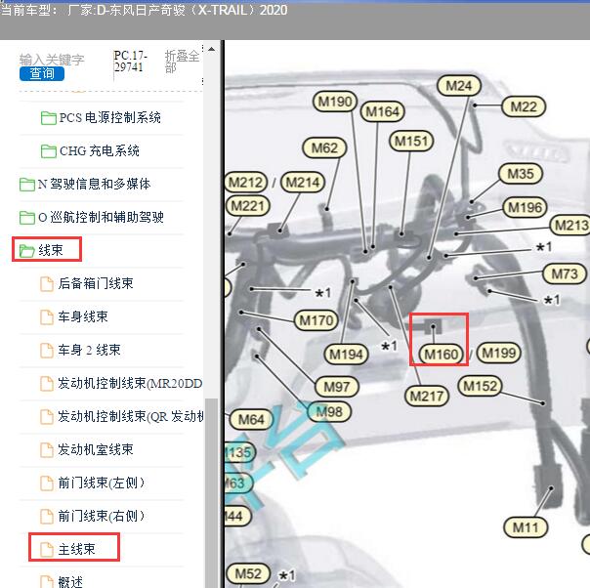Click connector label M221

click(x=247, y=206)
